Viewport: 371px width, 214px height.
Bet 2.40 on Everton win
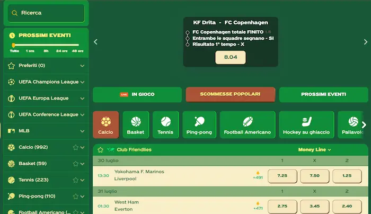tap(347, 206)
